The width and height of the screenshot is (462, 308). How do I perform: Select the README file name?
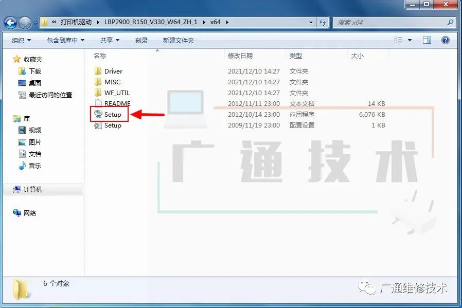click(x=117, y=104)
